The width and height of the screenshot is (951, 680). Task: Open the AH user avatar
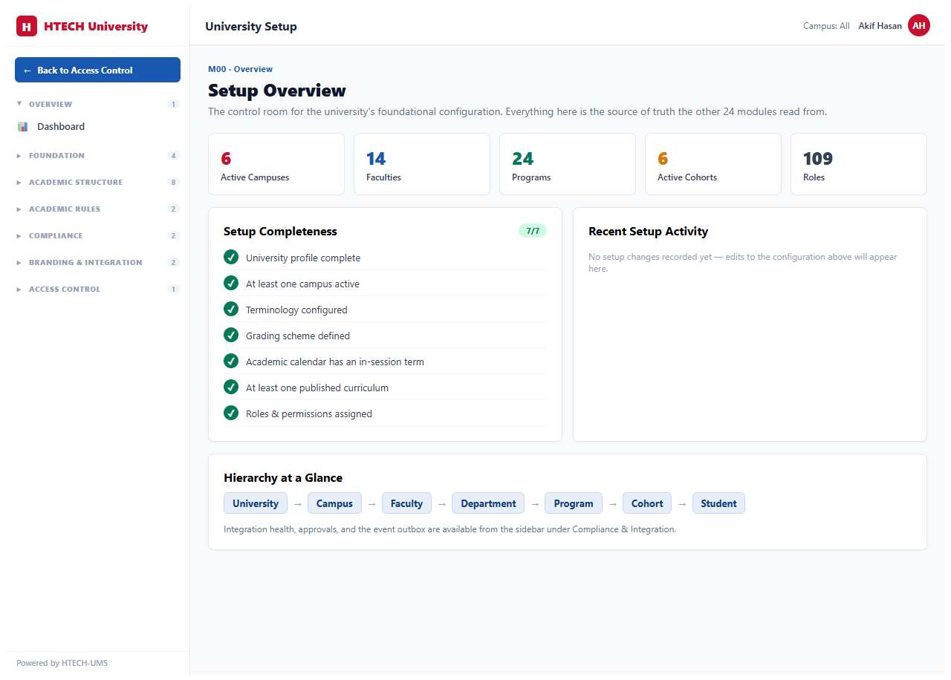click(919, 25)
